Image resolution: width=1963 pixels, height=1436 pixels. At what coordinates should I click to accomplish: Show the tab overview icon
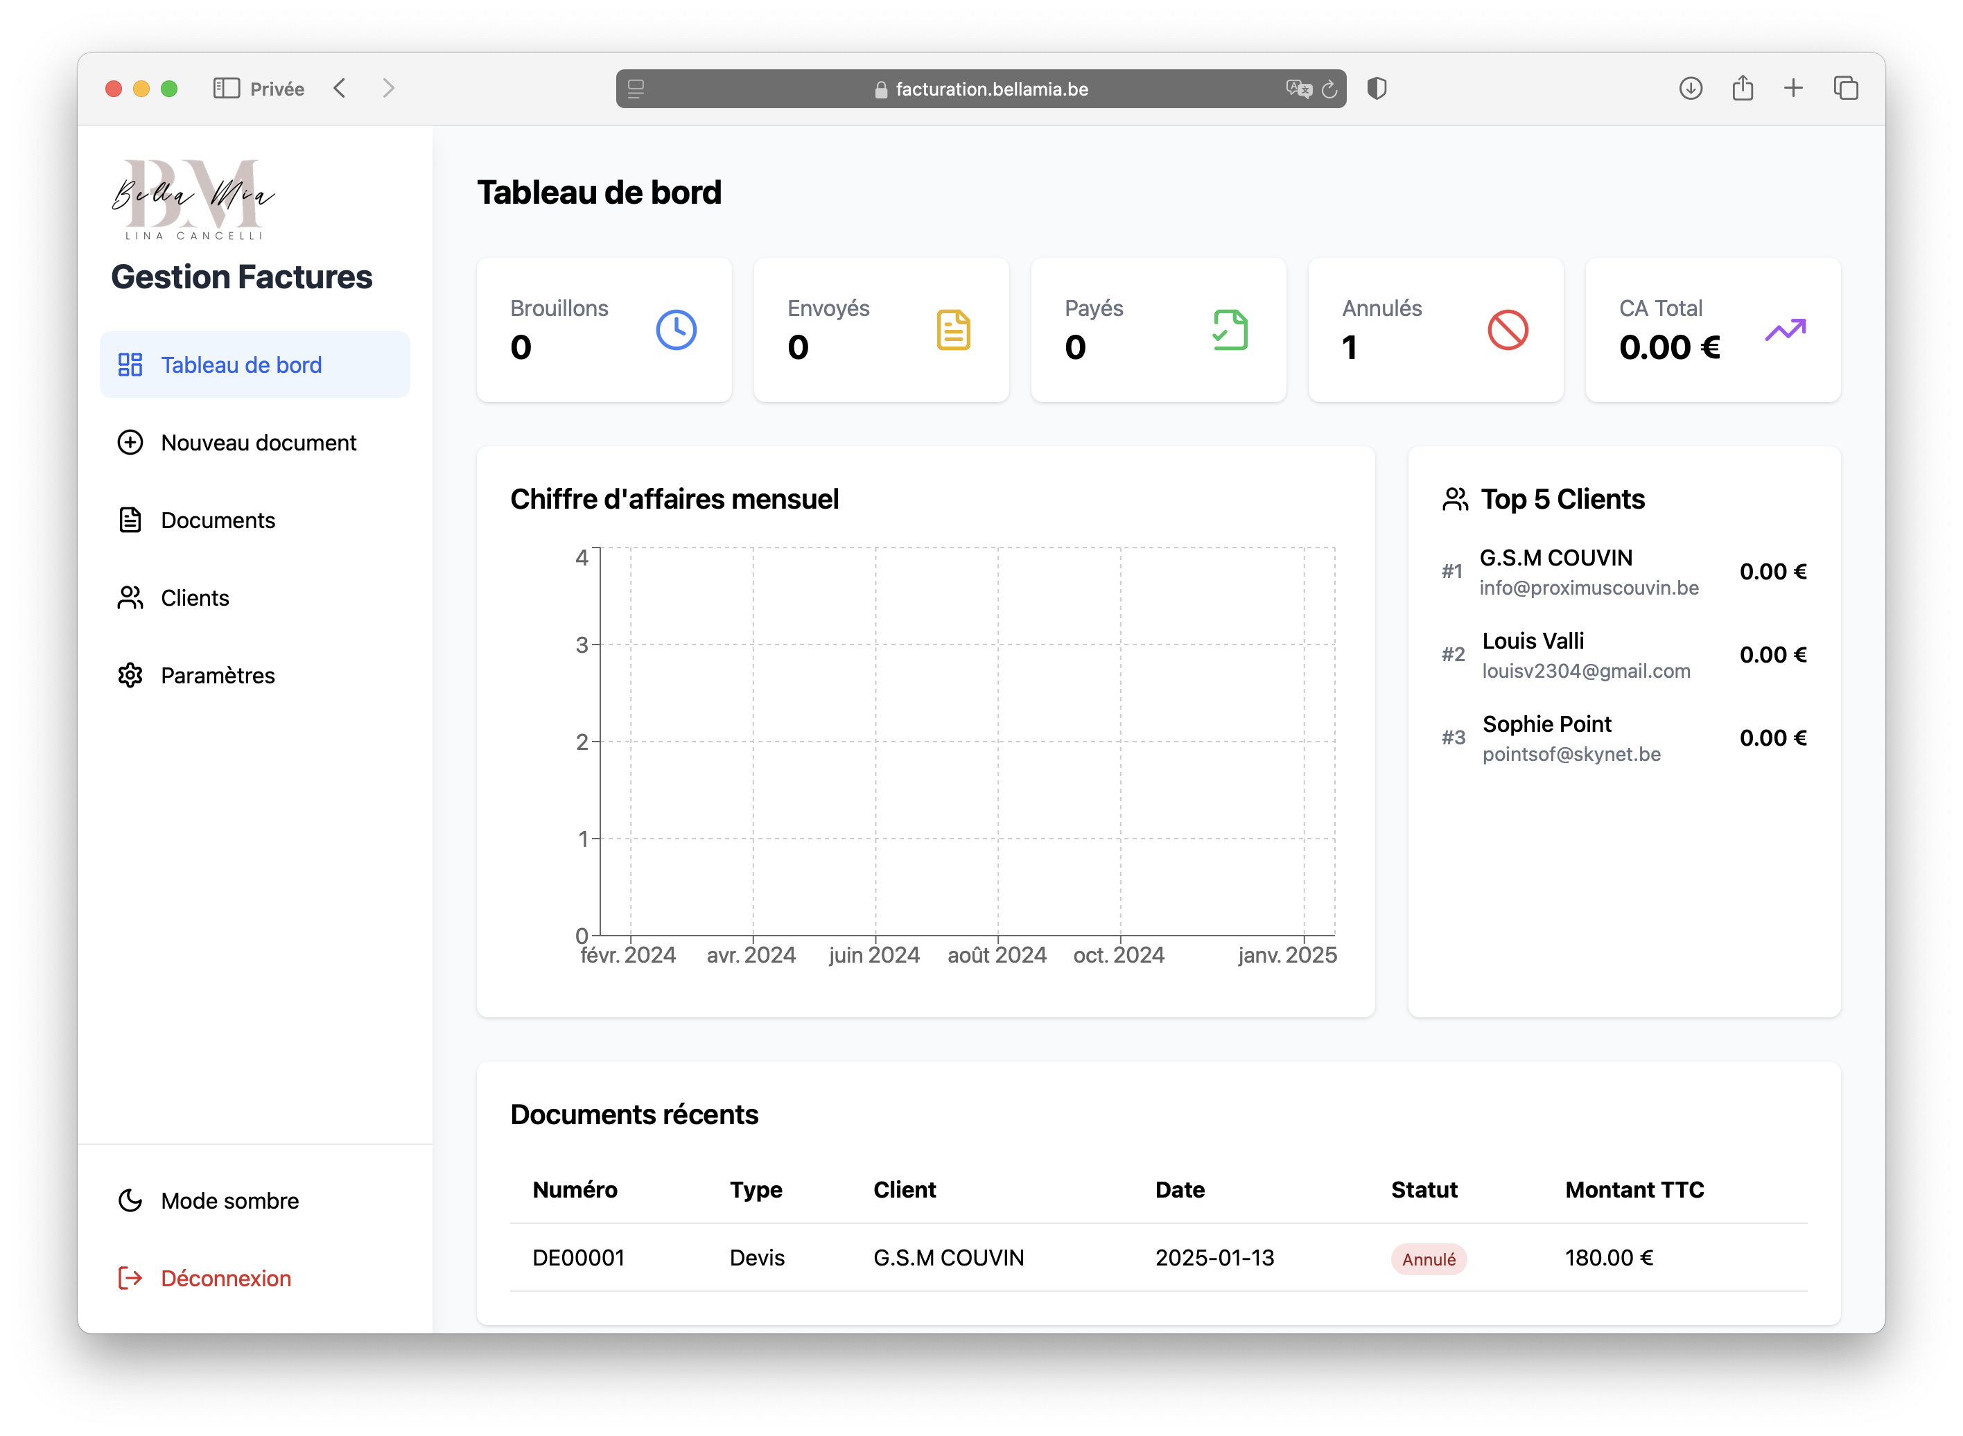click(1846, 89)
